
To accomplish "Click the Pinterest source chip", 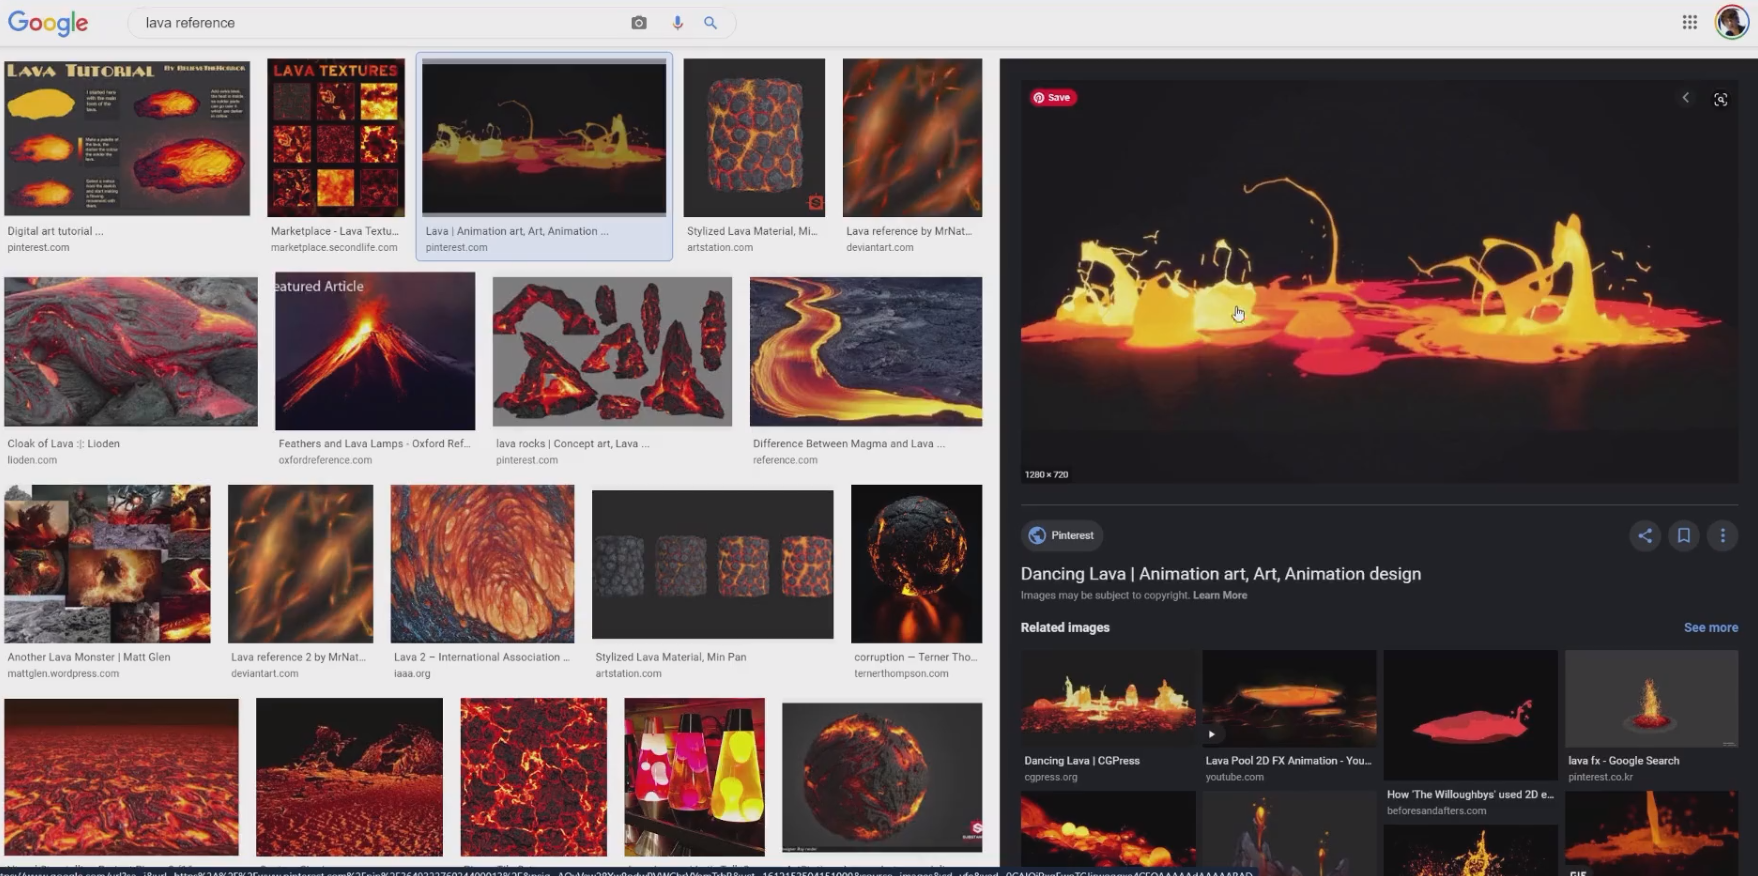I will tap(1062, 536).
